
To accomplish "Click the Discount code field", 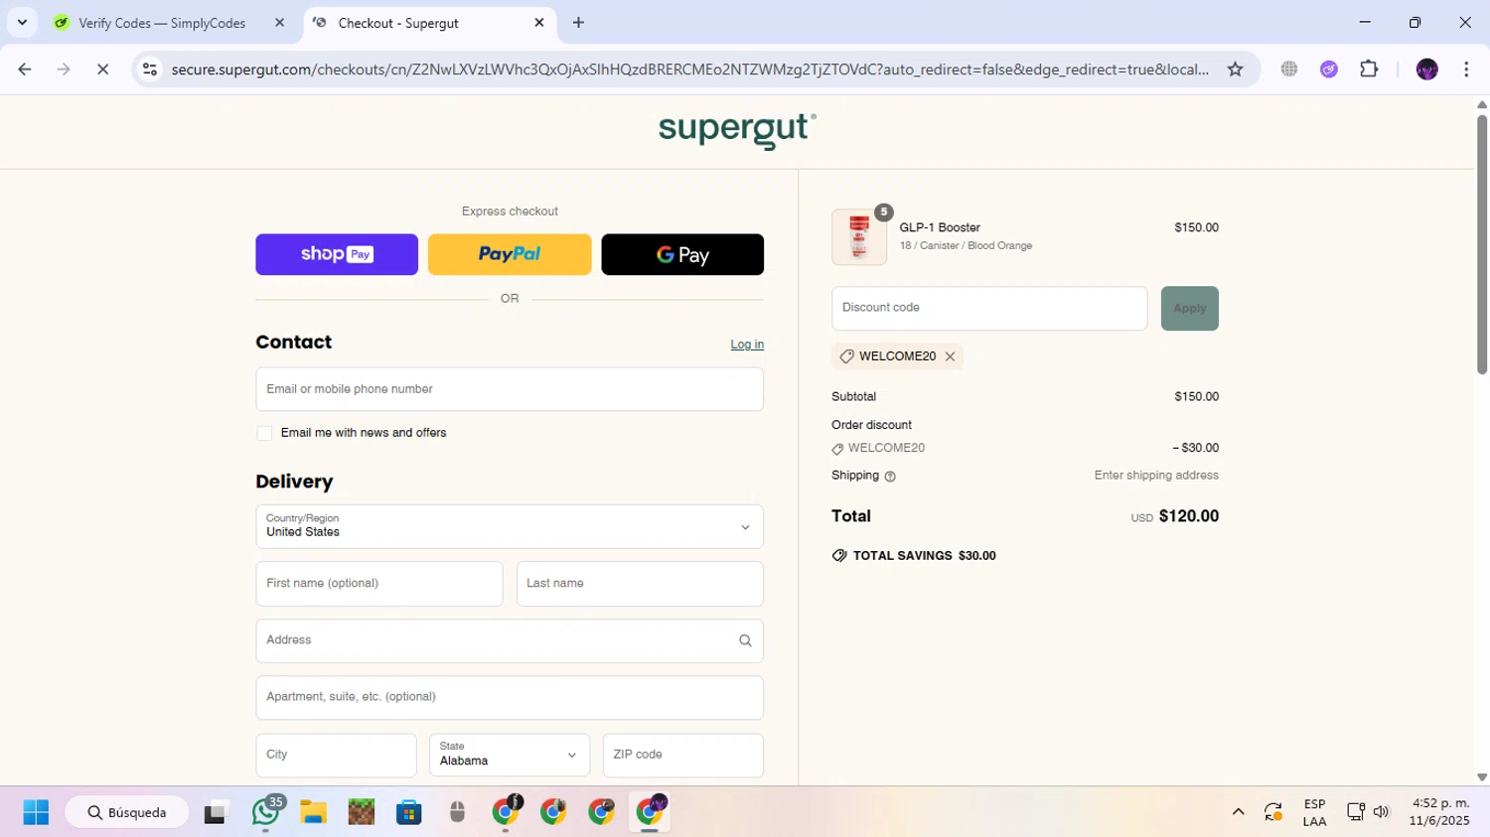I will (989, 309).
